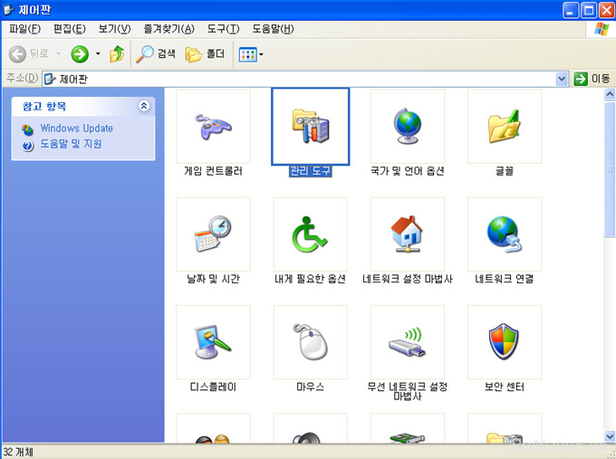Click the 제어판 icon in address bar
Image resolution: width=616 pixels, height=459 pixels.
pos(50,79)
